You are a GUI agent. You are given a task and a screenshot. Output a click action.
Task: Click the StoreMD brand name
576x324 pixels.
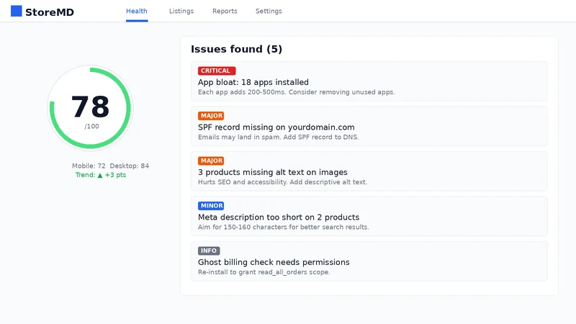[50, 12]
